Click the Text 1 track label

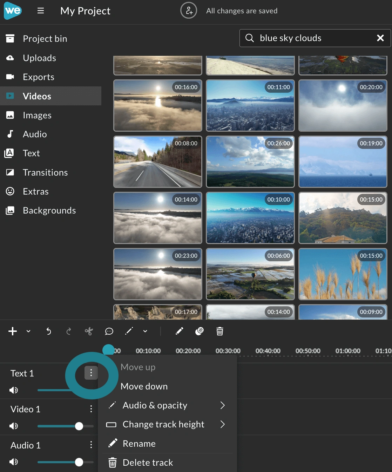click(22, 373)
